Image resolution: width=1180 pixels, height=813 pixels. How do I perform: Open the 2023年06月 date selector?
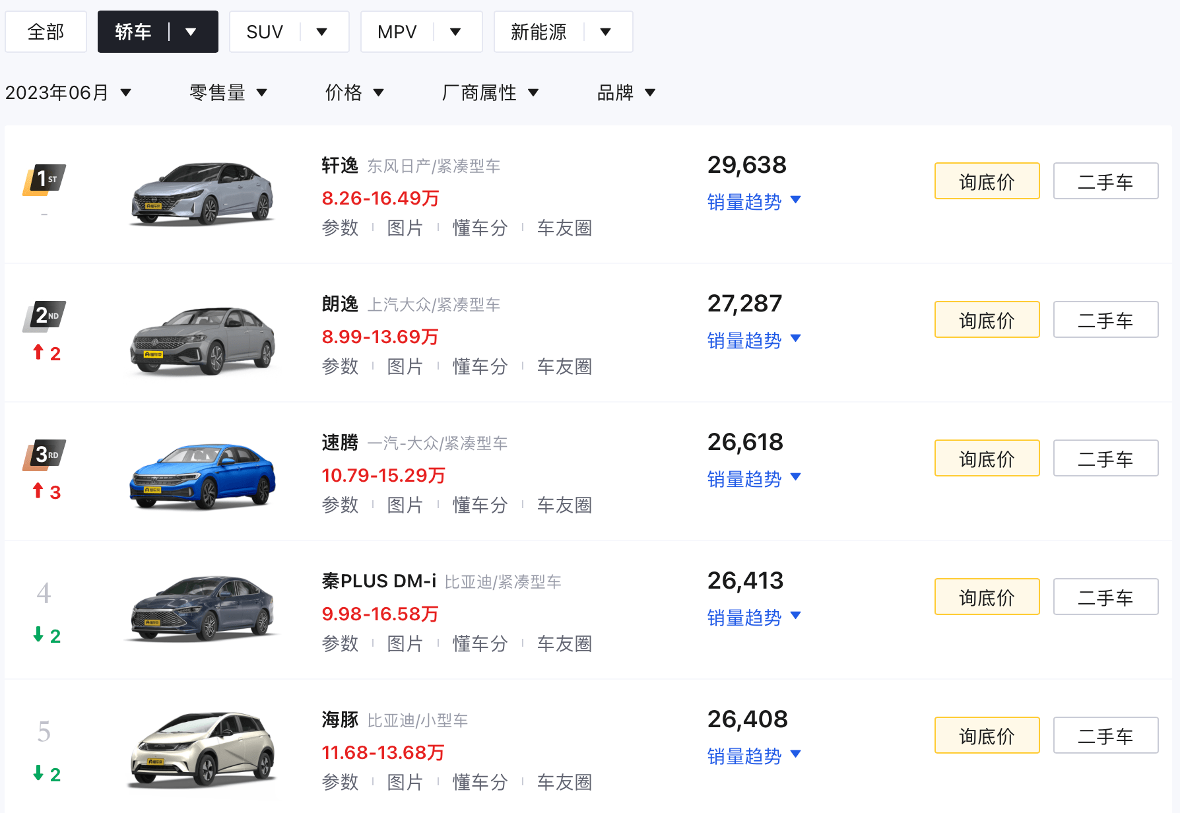[x=68, y=92]
